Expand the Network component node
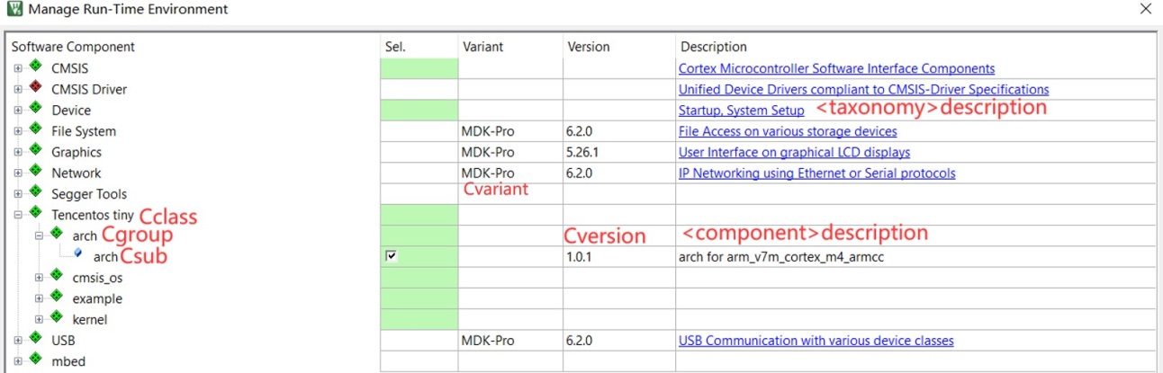This screenshot has width=1163, height=373. point(17,173)
